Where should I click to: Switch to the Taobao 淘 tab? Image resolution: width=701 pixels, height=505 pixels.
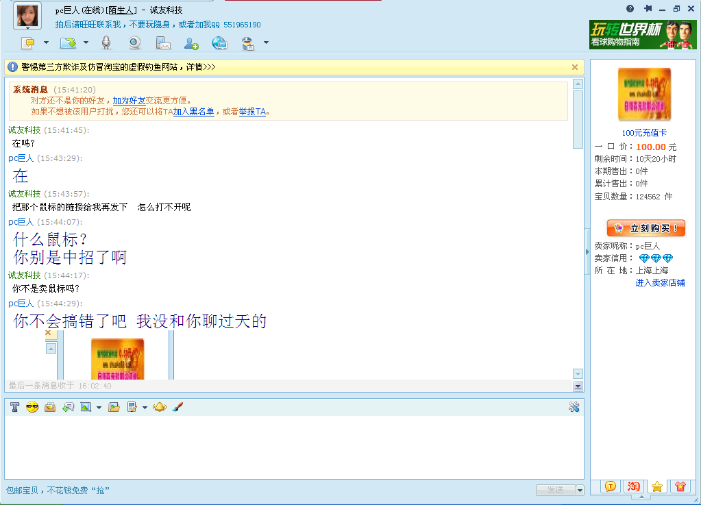coord(634,486)
